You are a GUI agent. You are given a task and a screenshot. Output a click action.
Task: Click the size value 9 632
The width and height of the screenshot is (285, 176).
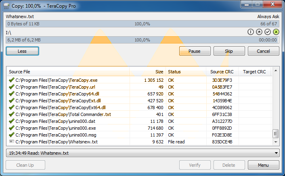(x=158, y=142)
